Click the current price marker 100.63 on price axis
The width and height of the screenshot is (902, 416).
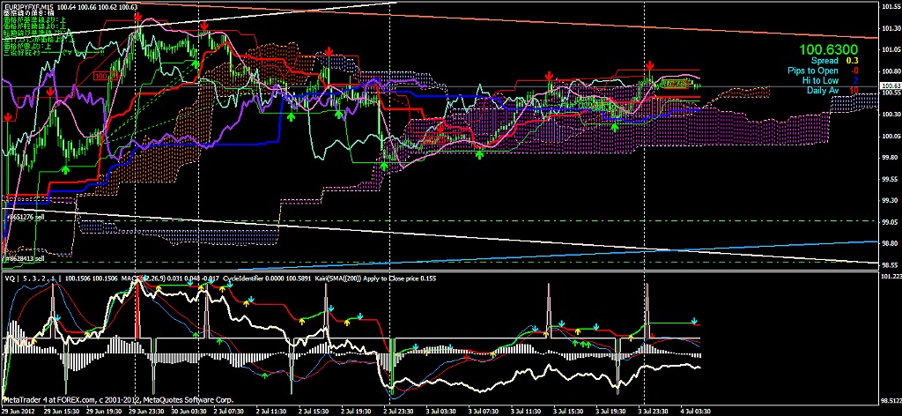[x=890, y=85]
